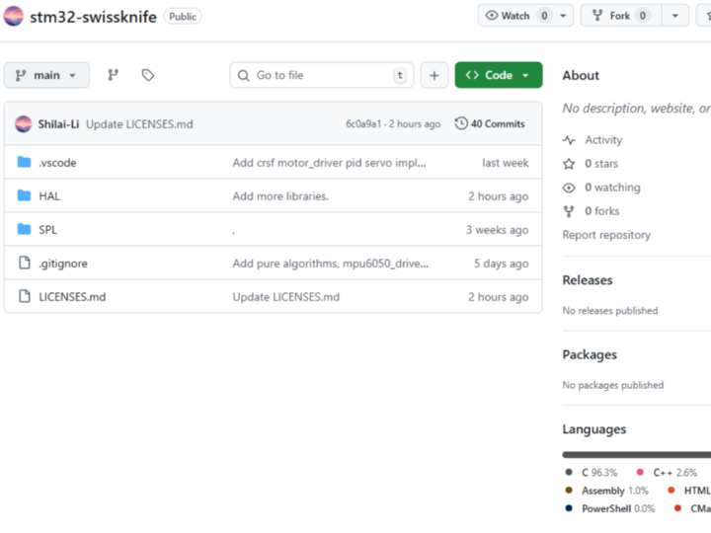
Task: Click the Go to file search field
Action: (322, 75)
